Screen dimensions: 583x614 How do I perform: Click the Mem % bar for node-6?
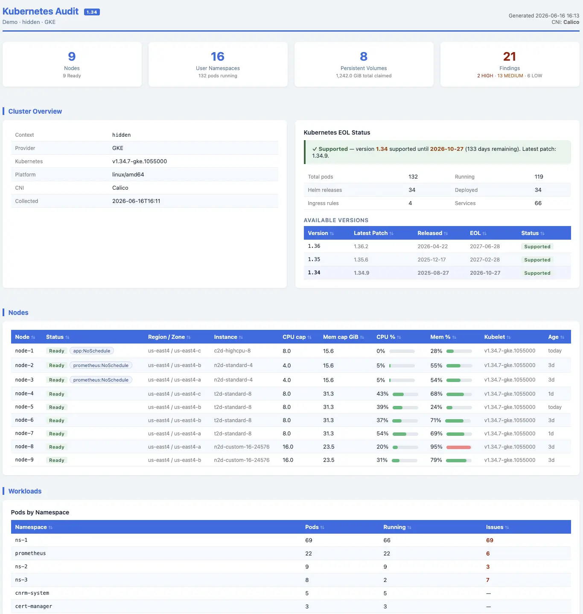click(x=459, y=420)
